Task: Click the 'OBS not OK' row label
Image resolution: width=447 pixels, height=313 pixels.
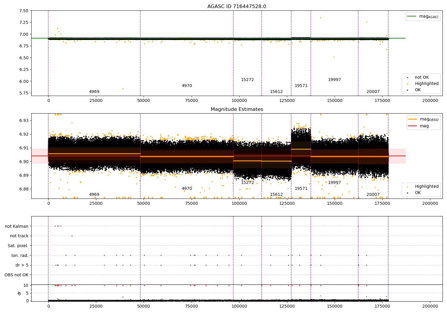Action: (x=16, y=275)
